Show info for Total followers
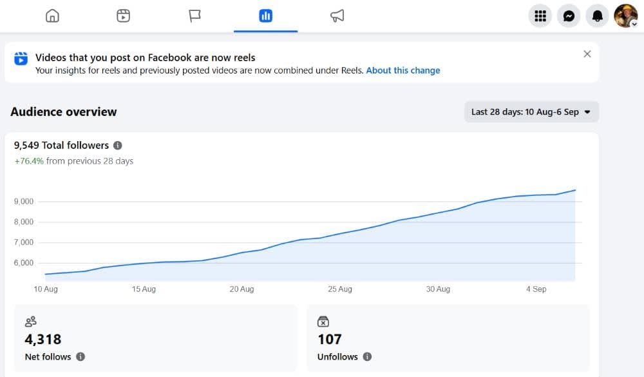This screenshot has height=377, width=644. 117,145
